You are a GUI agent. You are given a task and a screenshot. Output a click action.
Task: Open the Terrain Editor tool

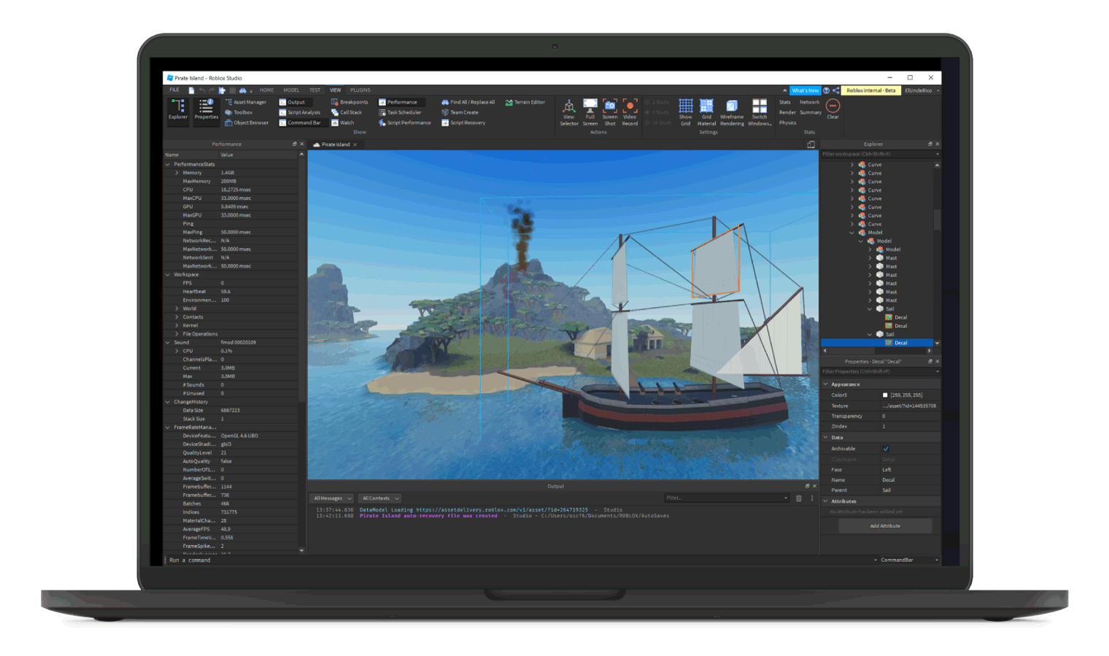click(x=525, y=102)
